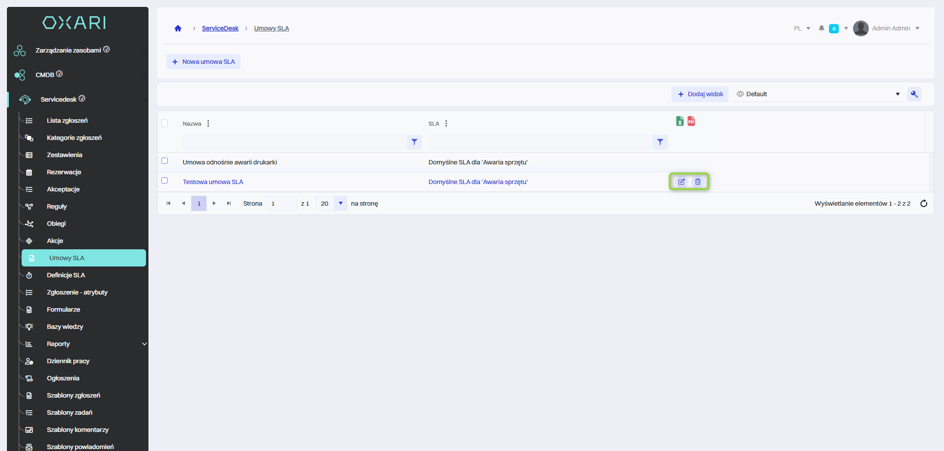Click the Nowa umowa SLA button
The width and height of the screenshot is (944, 451).
(203, 62)
